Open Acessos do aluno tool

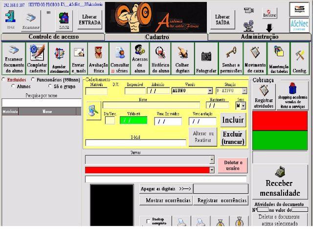140,59
